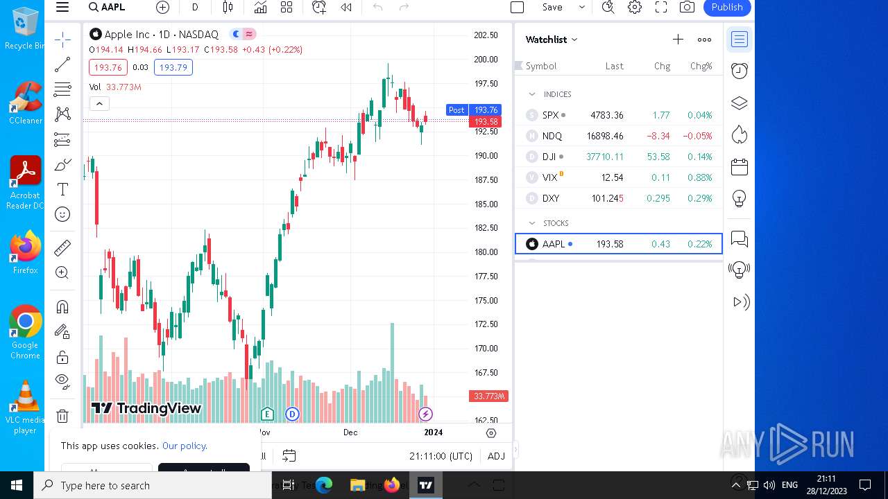Select the Fibonacci retracement tool

[62, 89]
